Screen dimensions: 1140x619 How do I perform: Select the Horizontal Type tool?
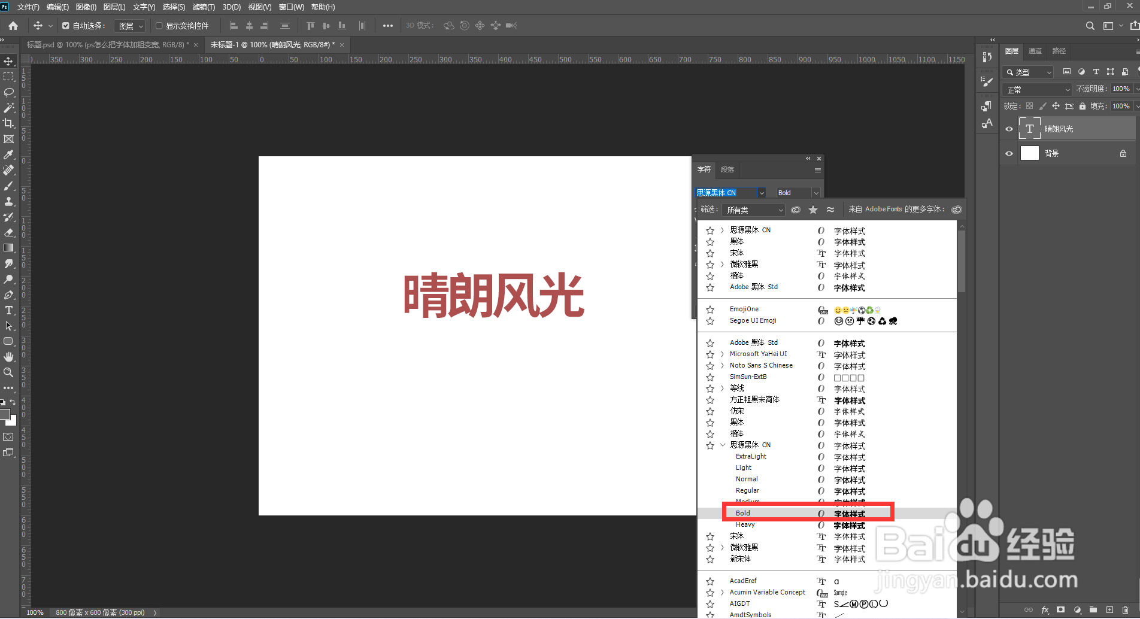pos(8,310)
